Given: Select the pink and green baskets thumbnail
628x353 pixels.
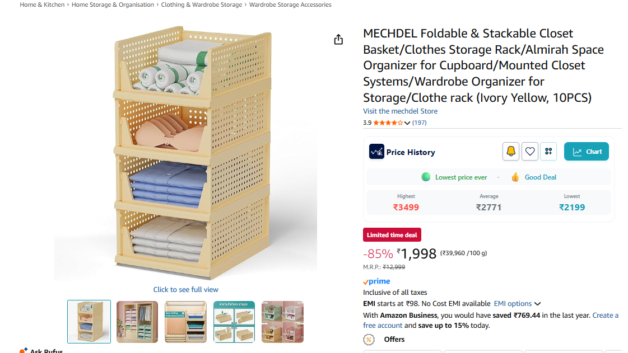Looking at the screenshot, I should click(x=282, y=322).
